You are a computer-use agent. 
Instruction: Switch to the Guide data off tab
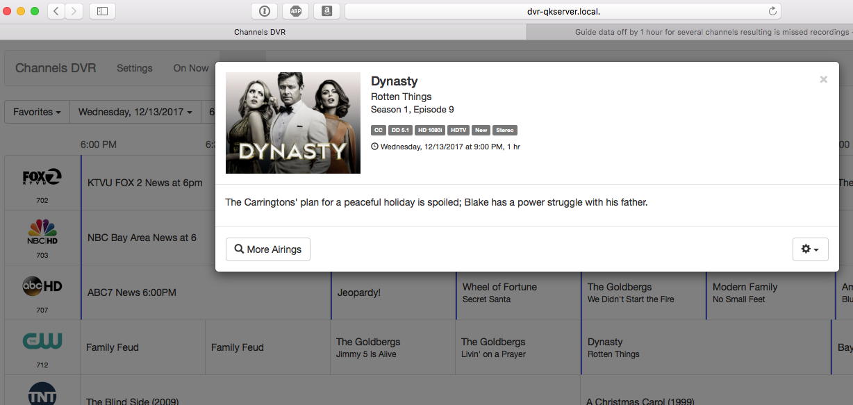695,32
